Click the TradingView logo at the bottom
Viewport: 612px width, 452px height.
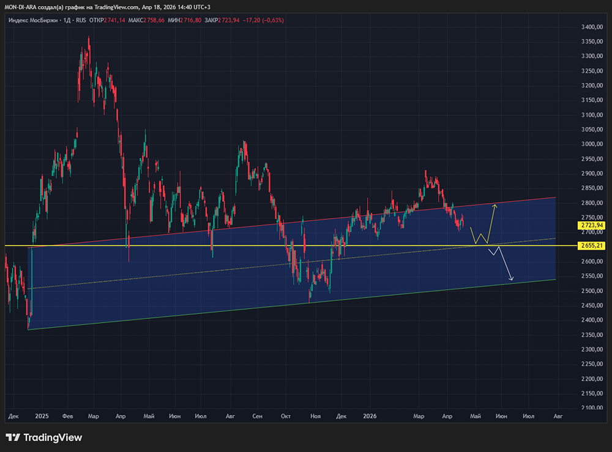tap(43, 437)
